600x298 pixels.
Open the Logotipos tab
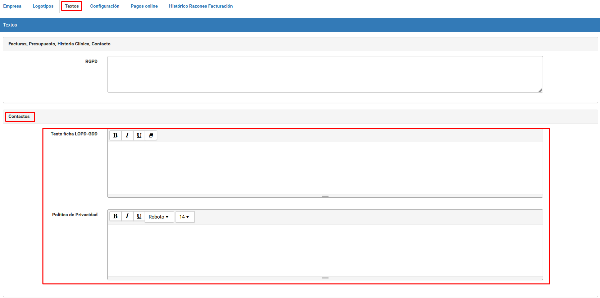[43, 6]
